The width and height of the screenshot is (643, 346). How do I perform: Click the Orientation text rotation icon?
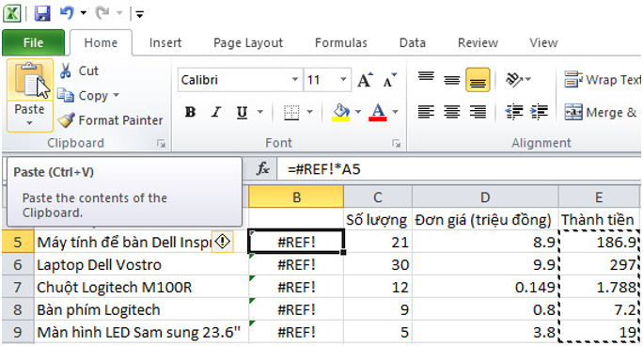click(515, 79)
